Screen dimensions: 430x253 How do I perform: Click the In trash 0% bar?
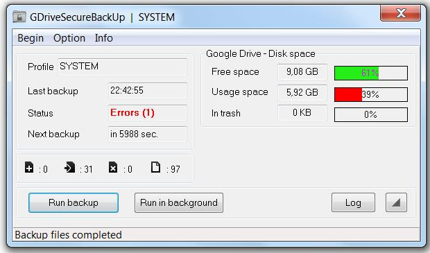point(371,114)
